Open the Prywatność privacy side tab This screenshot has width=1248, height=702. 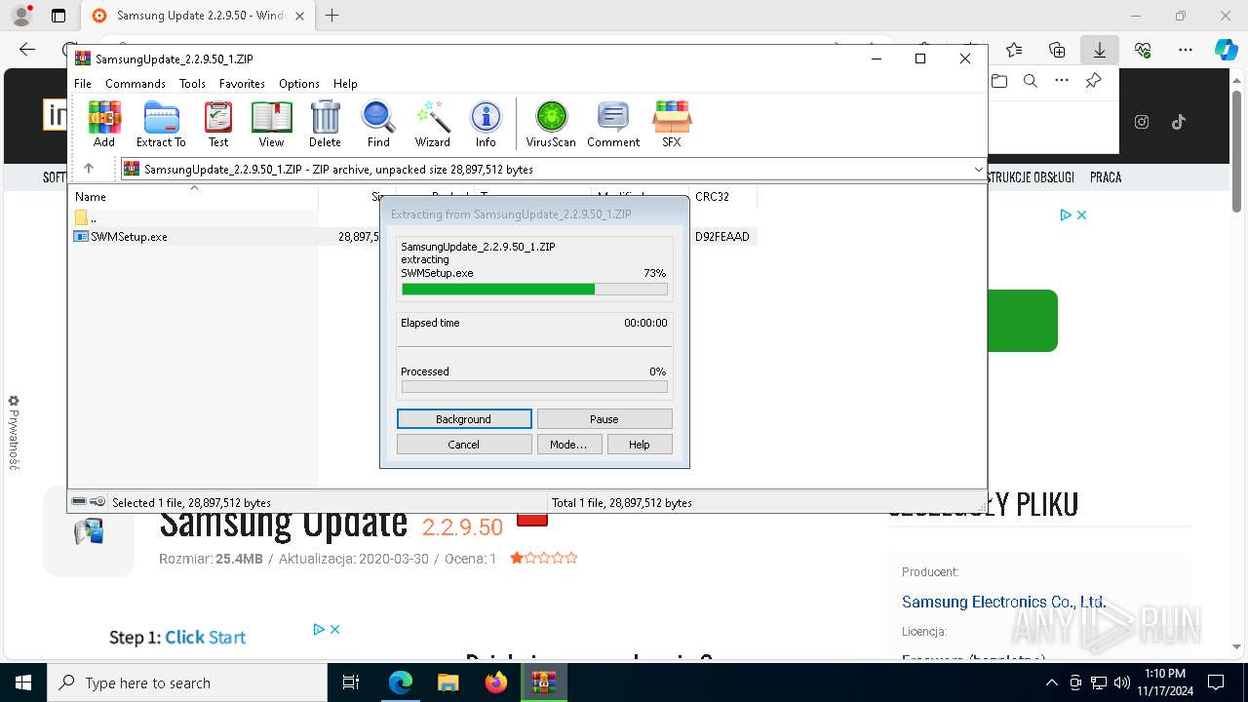point(14,433)
